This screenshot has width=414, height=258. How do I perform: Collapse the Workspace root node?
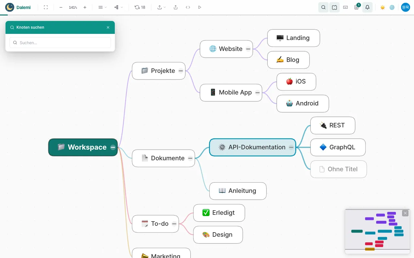(x=113, y=147)
